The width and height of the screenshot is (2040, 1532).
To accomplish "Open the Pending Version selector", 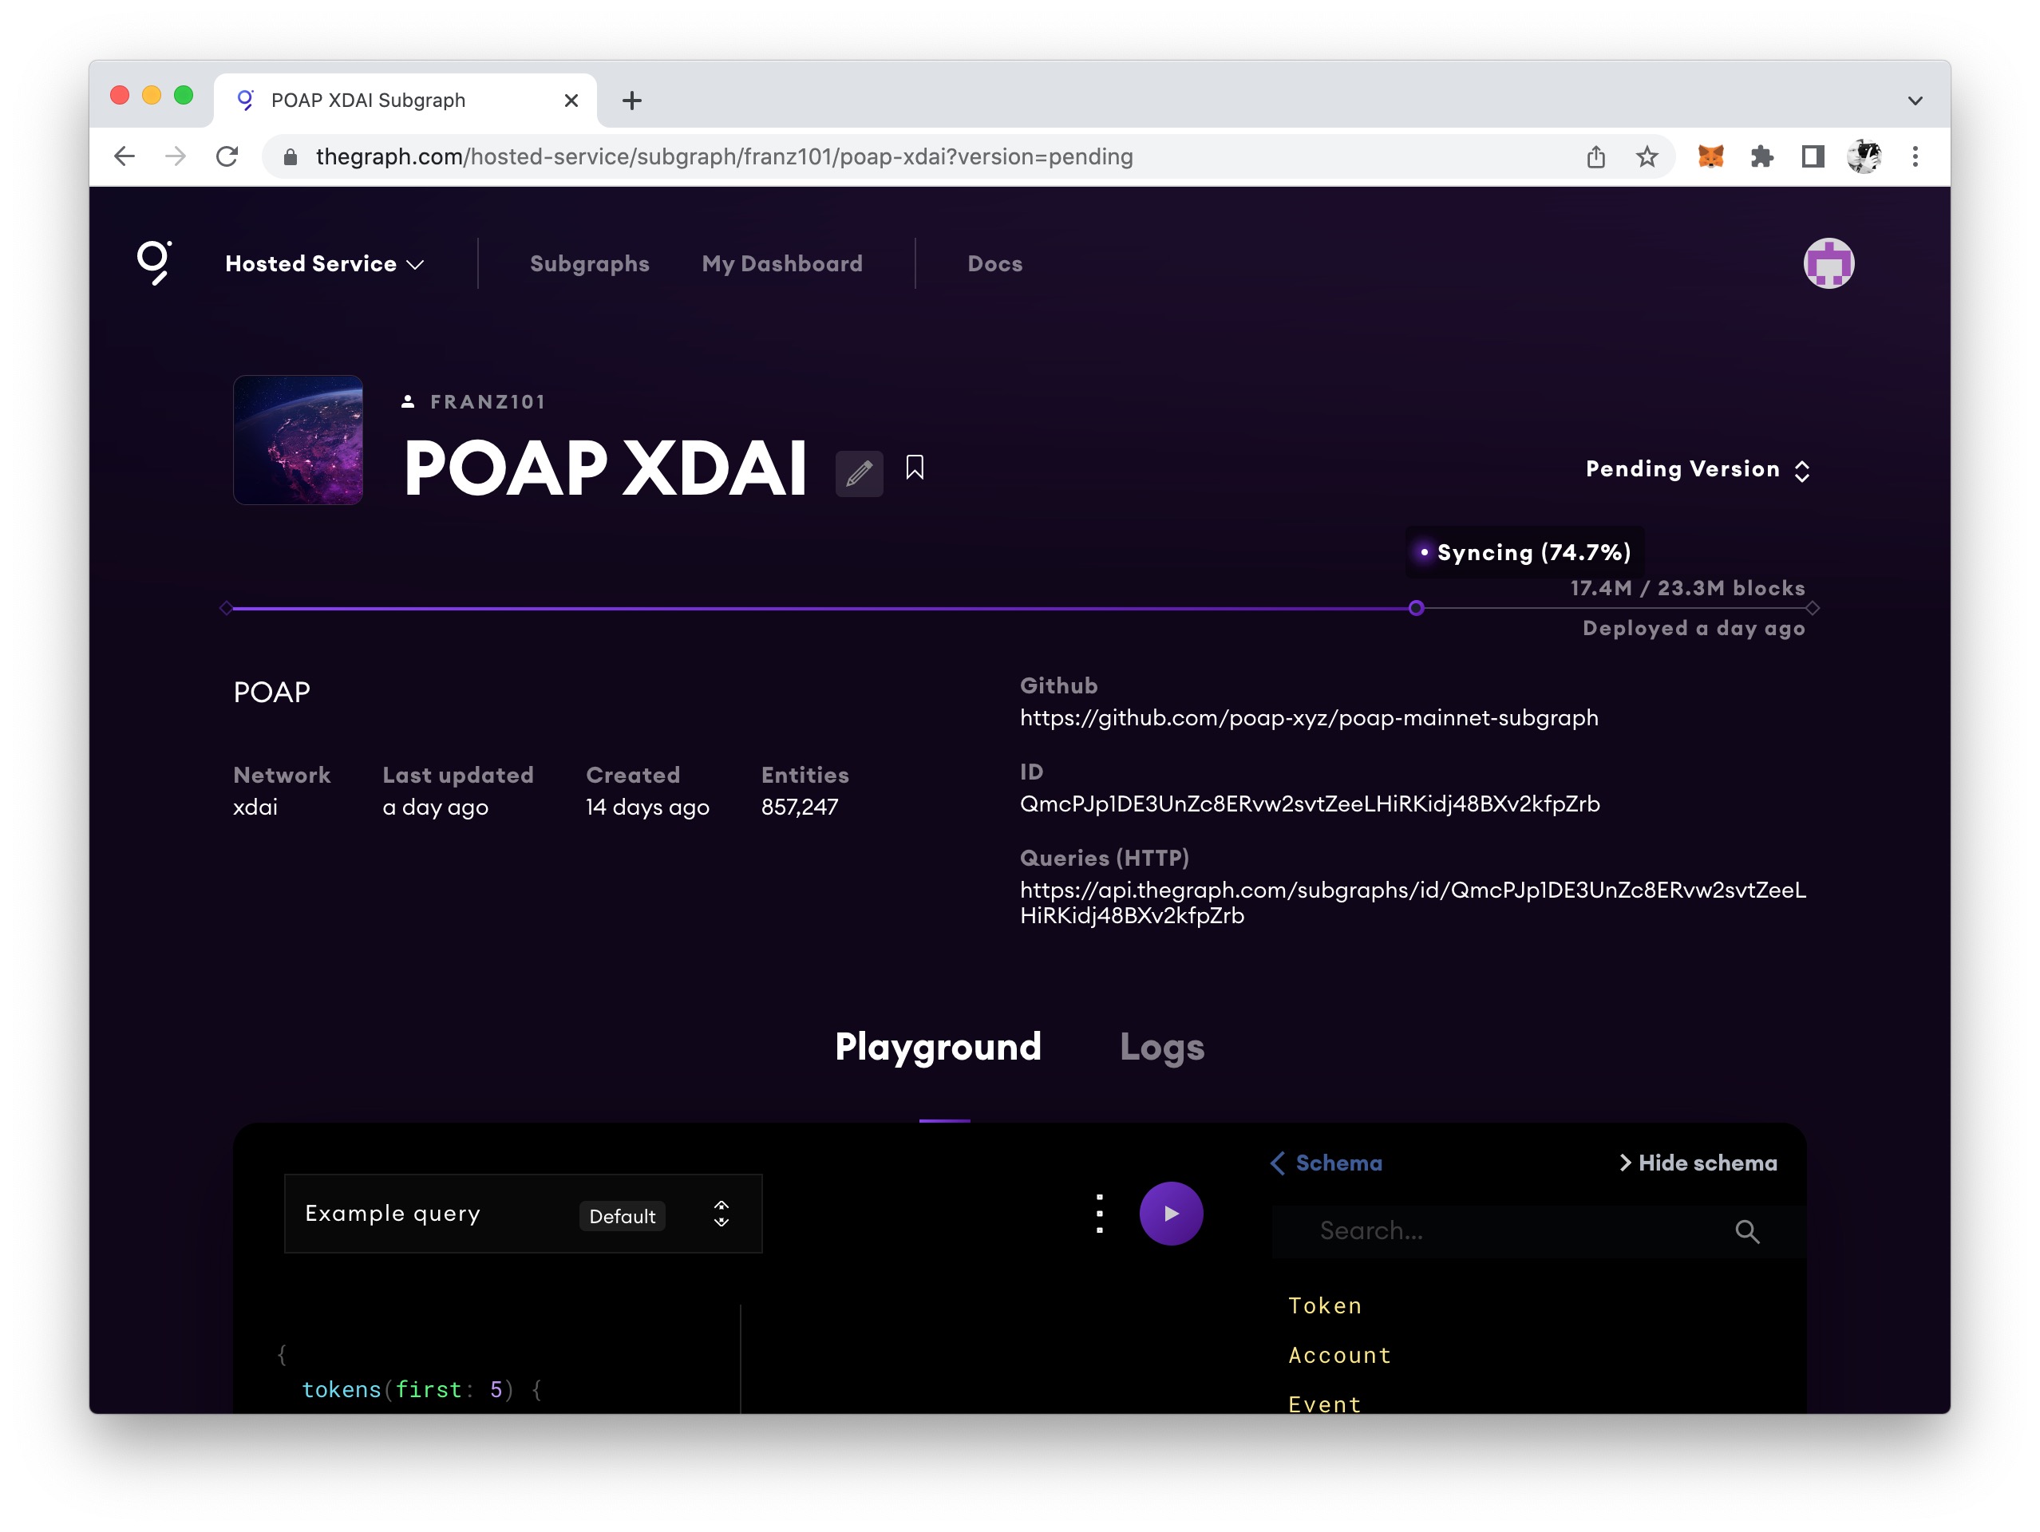I will (x=1697, y=469).
